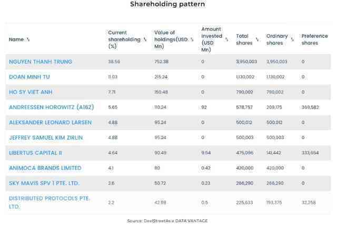337x225 pixels.
Task: Select amount invested value 0.23
Action: pos(206,183)
